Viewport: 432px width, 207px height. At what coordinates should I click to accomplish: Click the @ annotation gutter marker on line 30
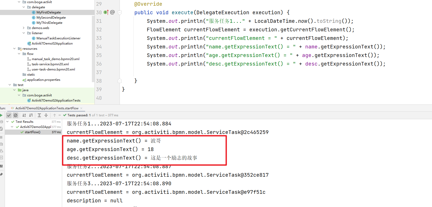tap(112, 12)
